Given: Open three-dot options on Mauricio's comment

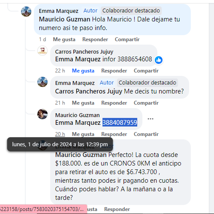Looking at the screenshot, I should pos(151,119).
